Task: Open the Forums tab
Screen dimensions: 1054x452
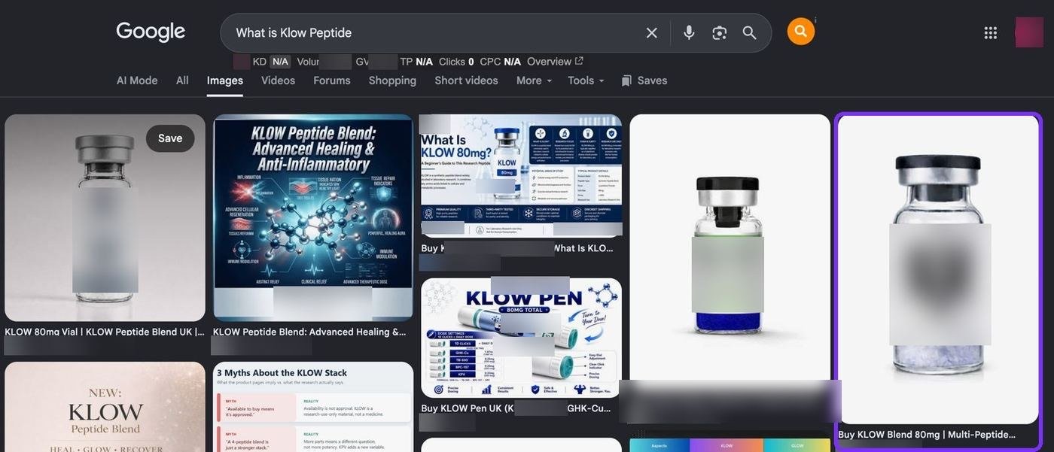Action: pyautogui.click(x=332, y=80)
